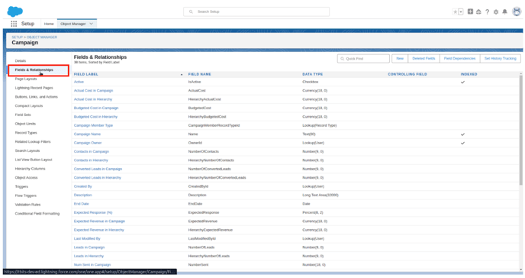Sort by FIELD LABEL column header
The image size is (525, 278).
pos(86,74)
